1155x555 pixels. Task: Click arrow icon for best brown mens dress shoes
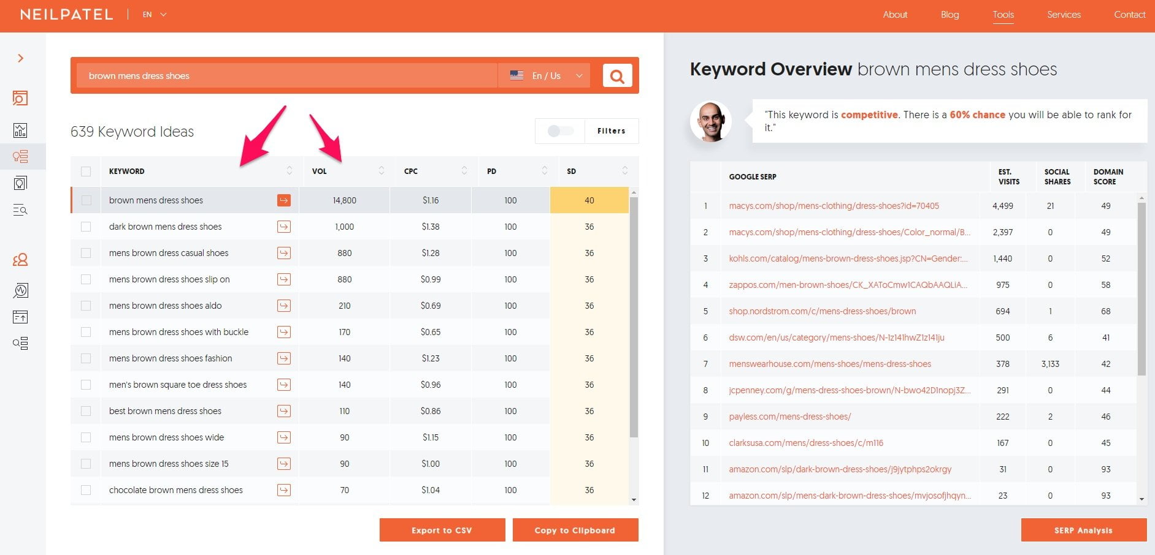pos(284,411)
